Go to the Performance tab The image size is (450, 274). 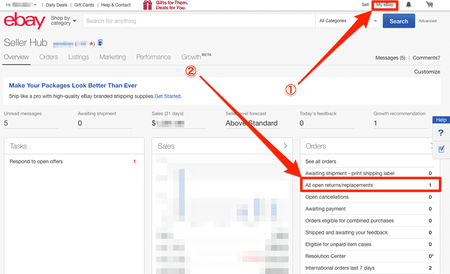[153, 57]
